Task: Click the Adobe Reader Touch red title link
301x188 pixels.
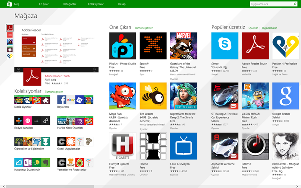Action: pyautogui.click(x=57, y=76)
